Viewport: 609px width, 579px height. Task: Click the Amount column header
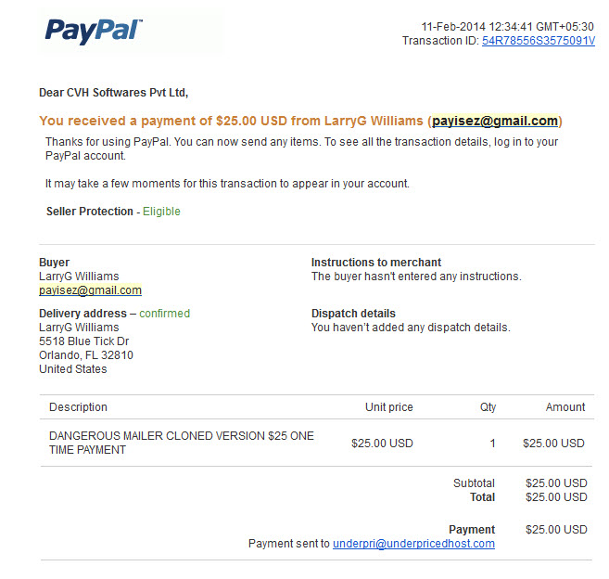565,406
